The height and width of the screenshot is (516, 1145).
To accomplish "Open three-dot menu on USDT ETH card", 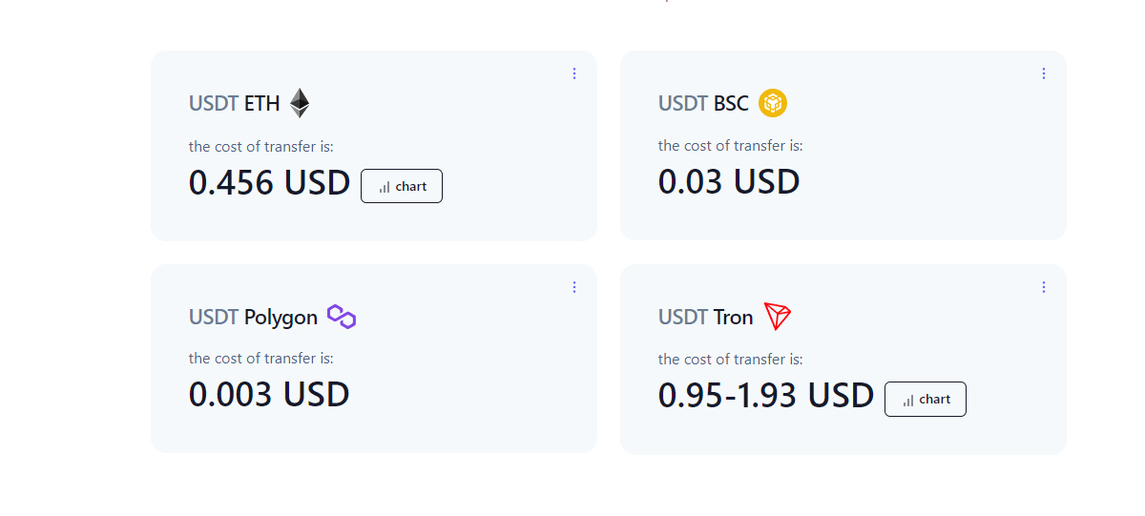I will point(574,73).
